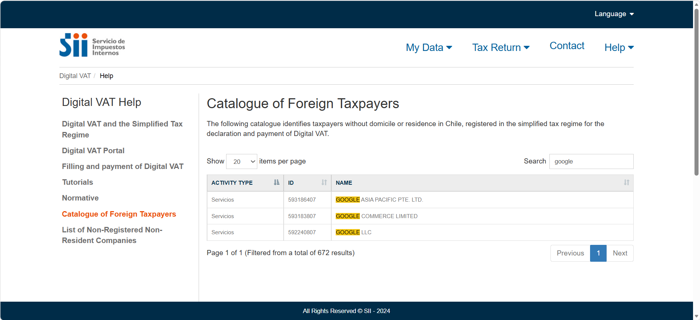Click the Next pagination button
Screen dimensions: 700x320
point(620,253)
